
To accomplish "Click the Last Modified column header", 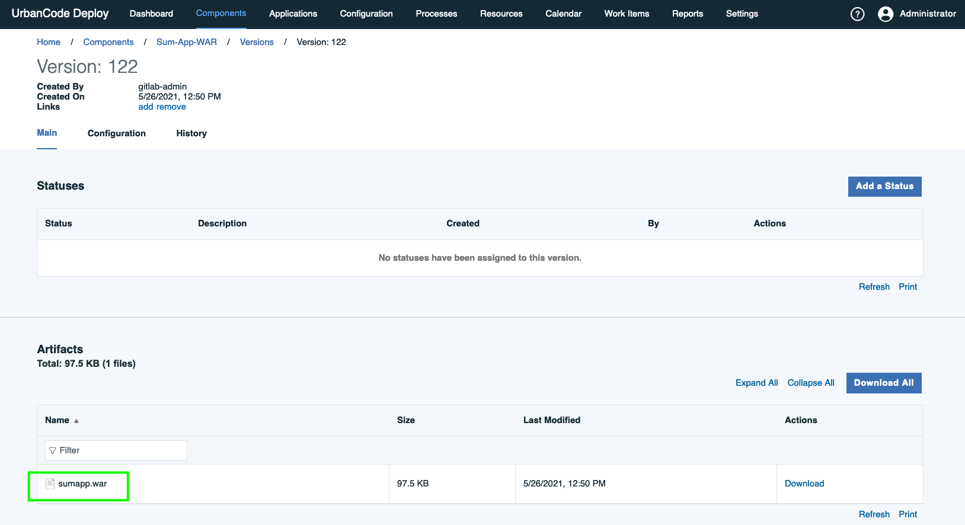I will tap(552, 420).
